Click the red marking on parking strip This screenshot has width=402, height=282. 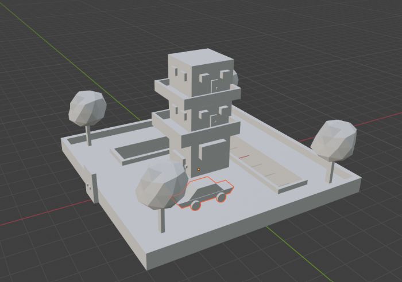click(244, 157)
